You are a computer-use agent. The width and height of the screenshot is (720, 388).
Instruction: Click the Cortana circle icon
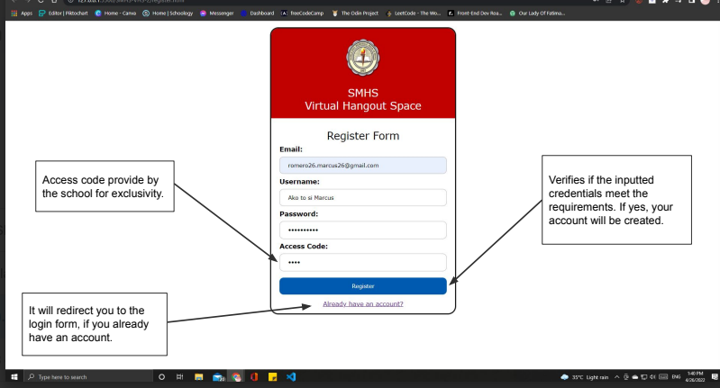160,377
